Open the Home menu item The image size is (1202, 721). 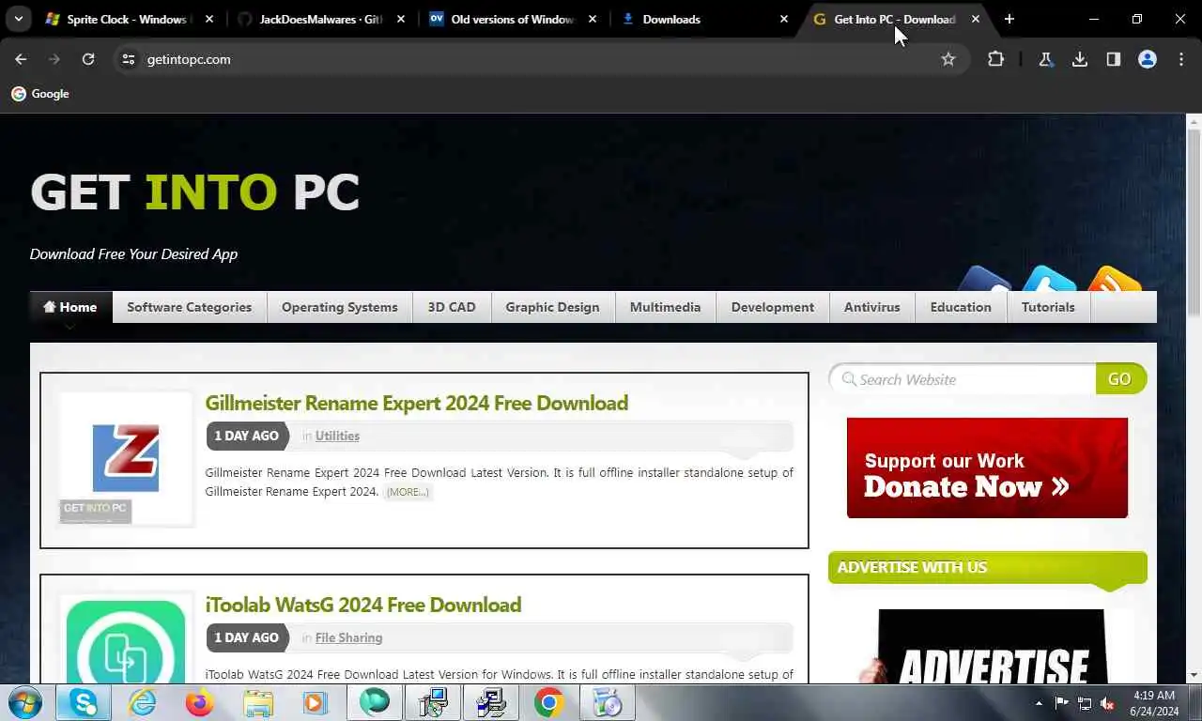click(70, 307)
